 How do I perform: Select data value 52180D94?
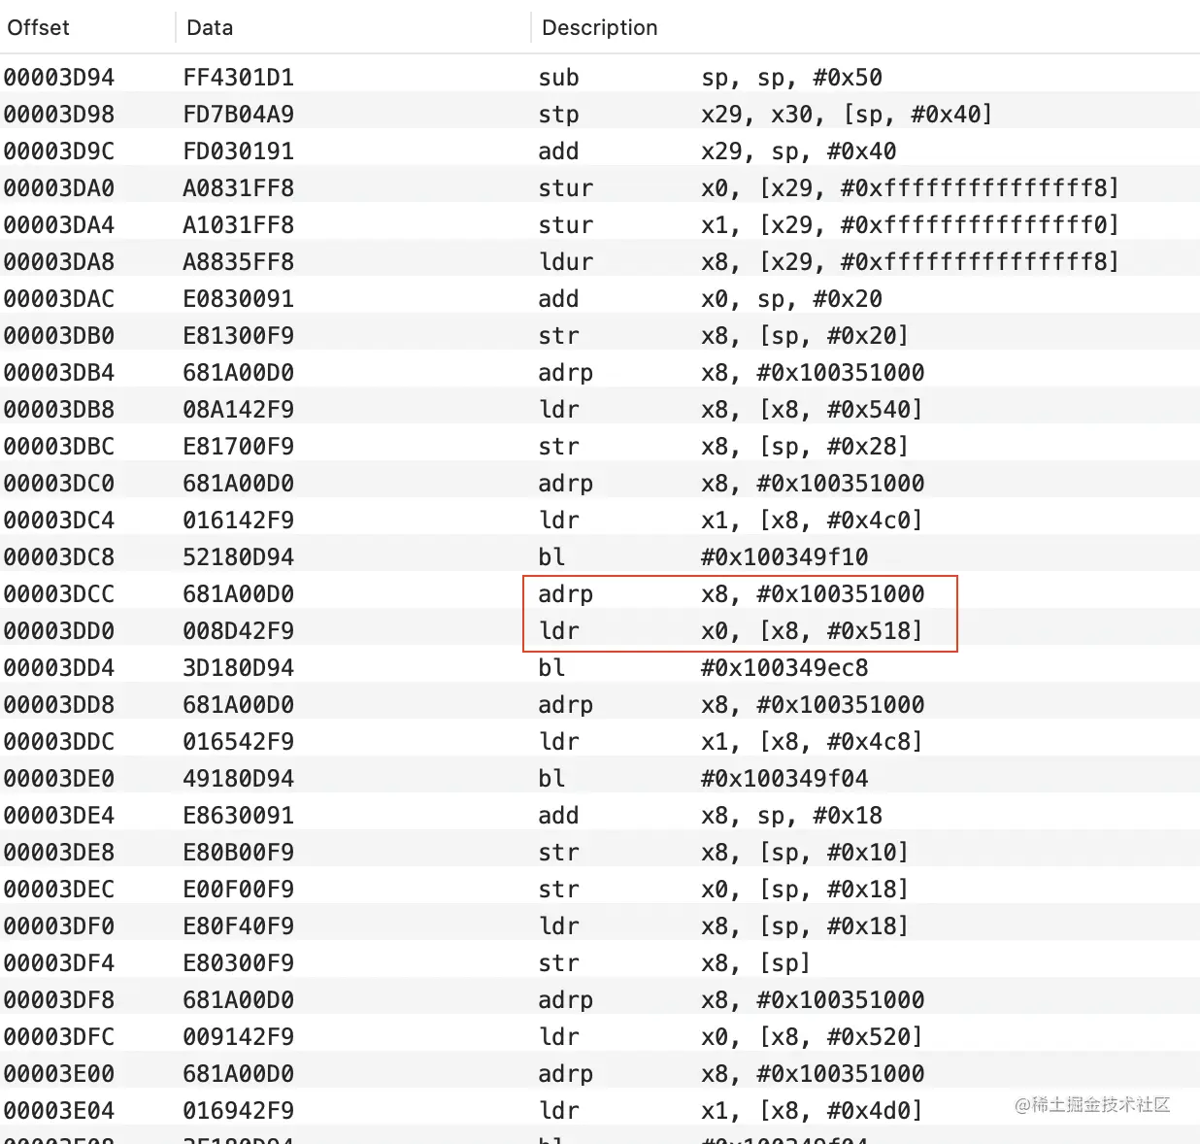coord(238,557)
